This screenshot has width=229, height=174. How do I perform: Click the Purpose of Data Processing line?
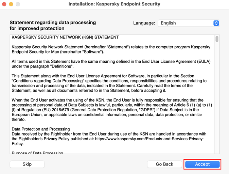pos(37,153)
